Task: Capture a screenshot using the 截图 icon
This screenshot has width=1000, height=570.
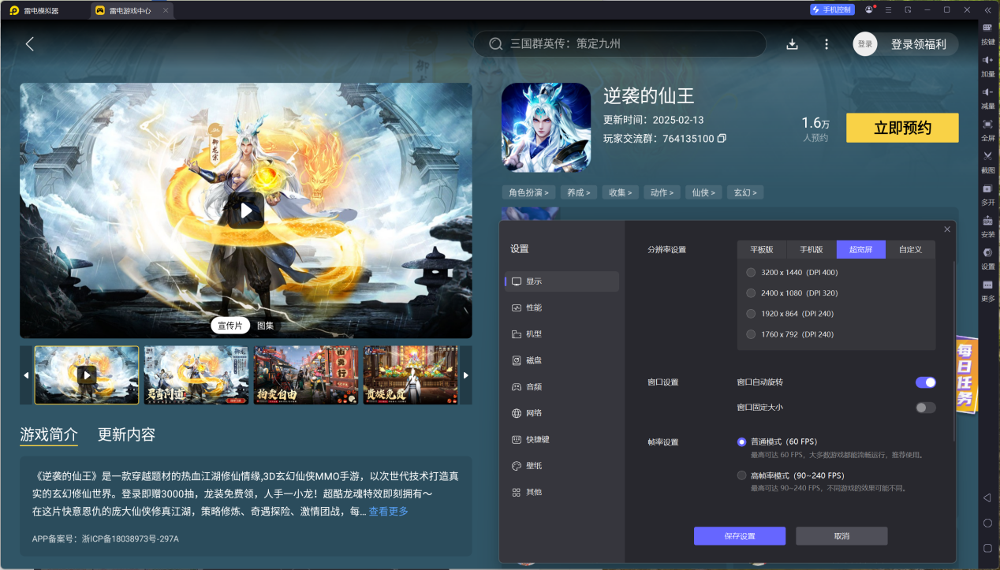Action: click(987, 161)
